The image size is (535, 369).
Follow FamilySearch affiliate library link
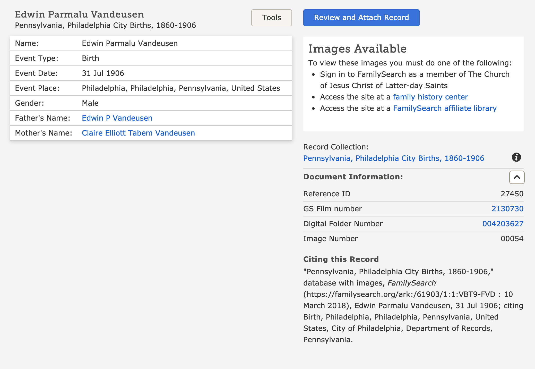point(445,108)
